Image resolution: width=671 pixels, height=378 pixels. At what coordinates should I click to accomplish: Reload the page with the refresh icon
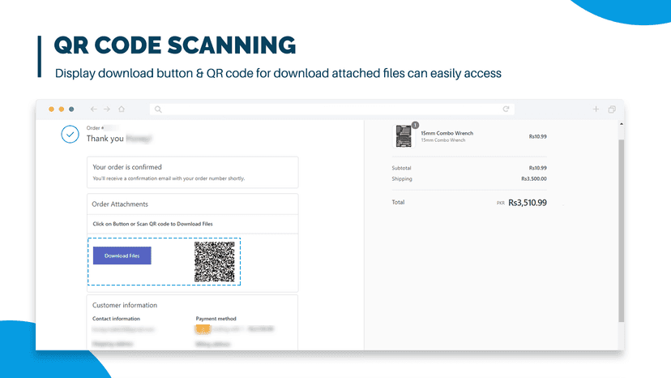(506, 109)
